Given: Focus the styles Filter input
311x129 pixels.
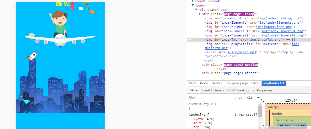Looking at the screenshot, I should [x=210, y=98].
